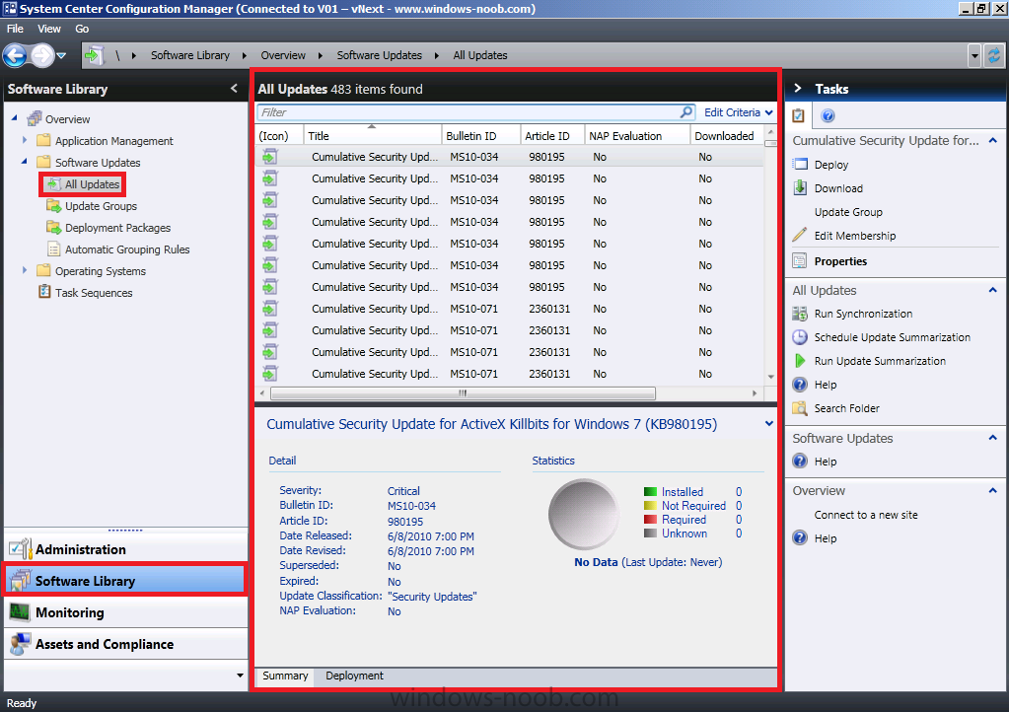The width and height of the screenshot is (1009, 712).
Task: Click the Schedule Update Summarization clock icon
Action: 800,337
